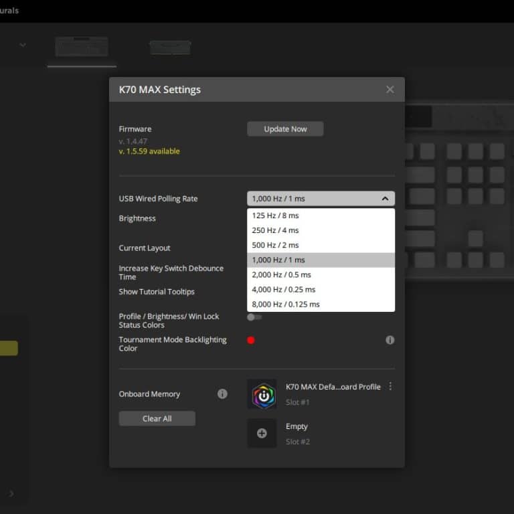Open the Slot #1 profile three-dot menu
This screenshot has width=514, height=514.
(391, 387)
